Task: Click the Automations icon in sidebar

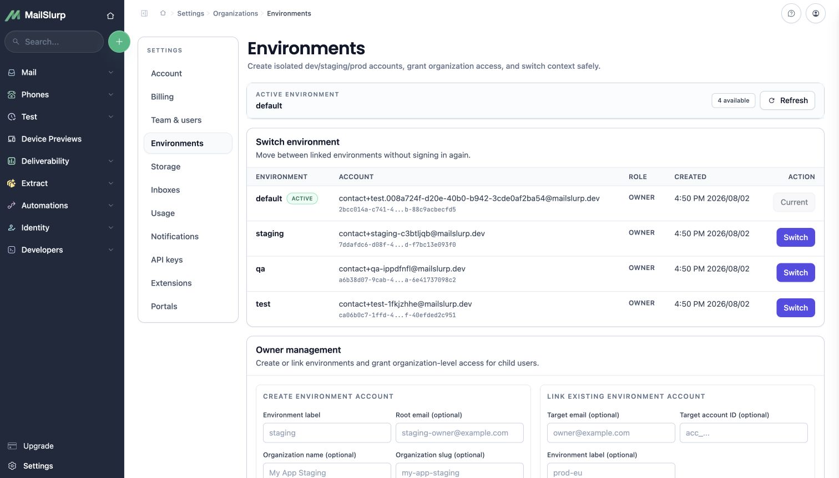Action: click(x=12, y=205)
